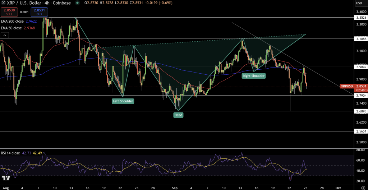368x190 pixels.
Task: Click the Right Shoulder annotation label
Action: pos(254,76)
